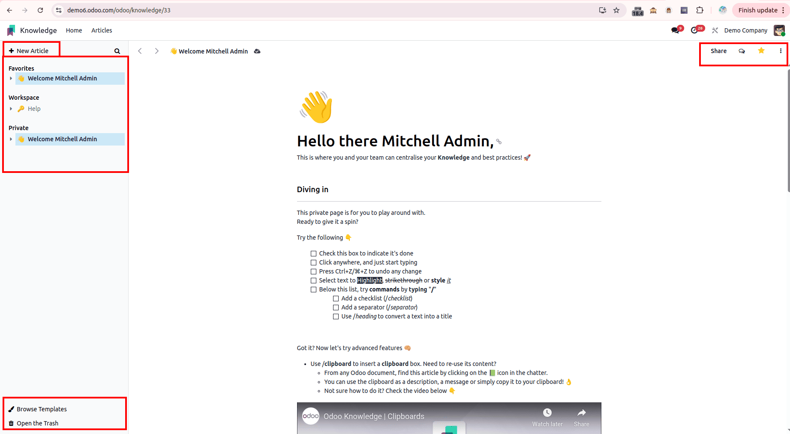Expand Welcome Mitchell Admin under Private
Screen dimensions: 790x434
click(x=11, y=139)
